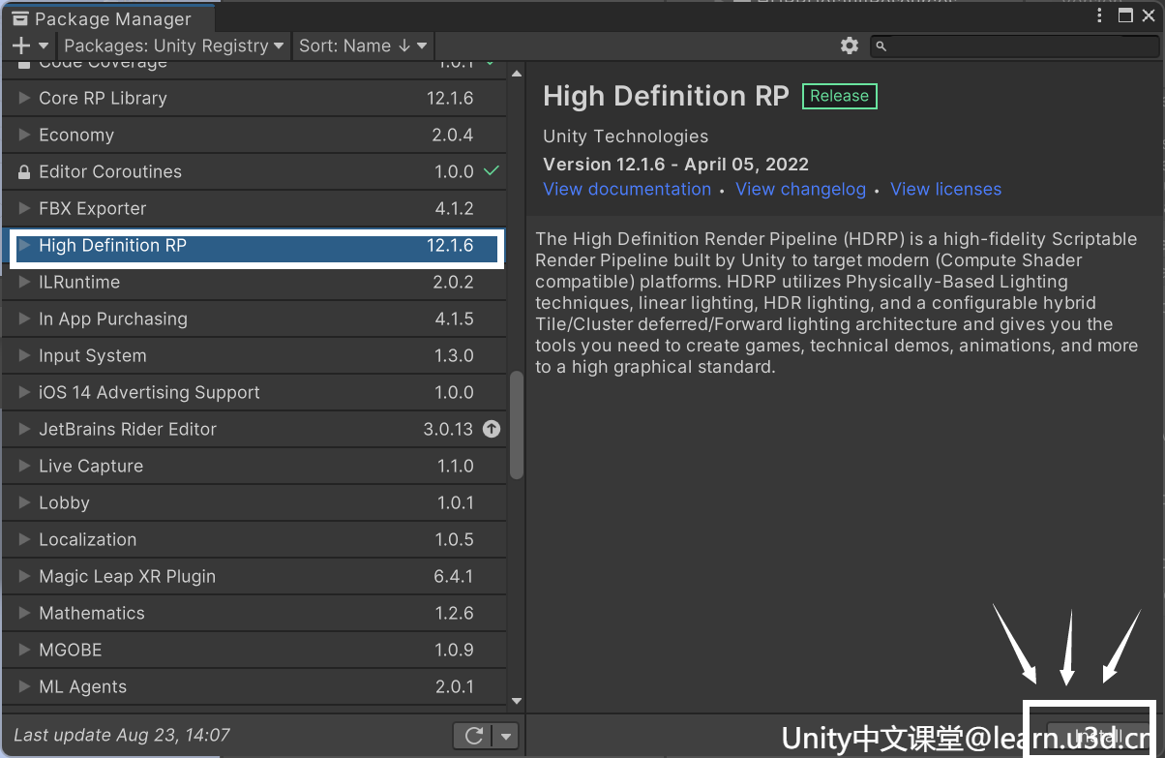Click the package list scrollbar thumb
This screenshot has width=1165, height=758.
click(517, 424)
